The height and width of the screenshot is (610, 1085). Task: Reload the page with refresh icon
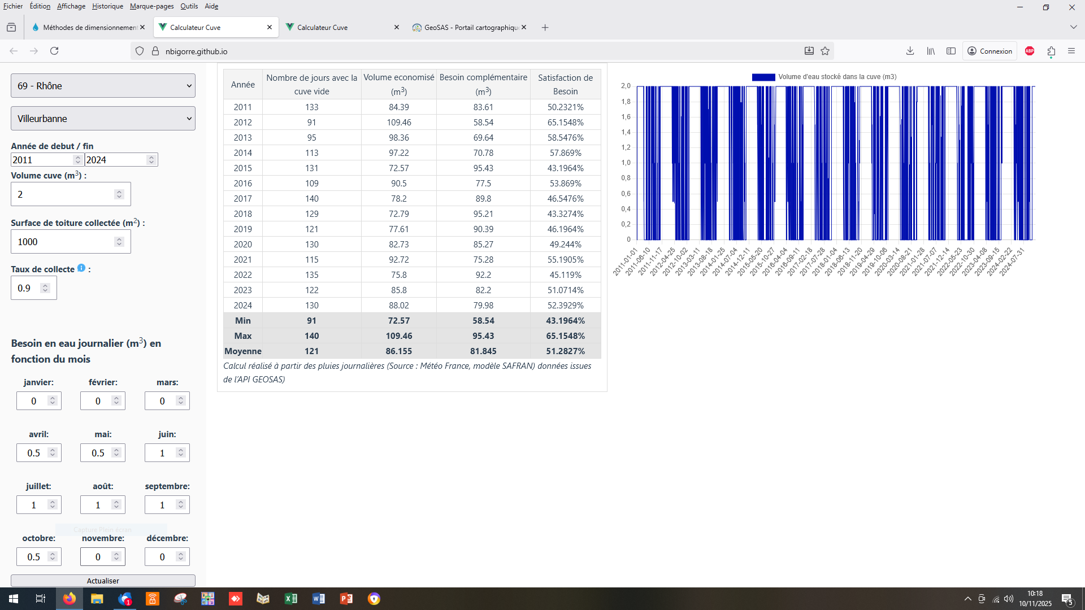tap(54, 51)
